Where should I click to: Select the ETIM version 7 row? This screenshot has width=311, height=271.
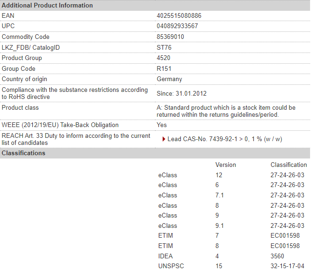pos(229,235)
